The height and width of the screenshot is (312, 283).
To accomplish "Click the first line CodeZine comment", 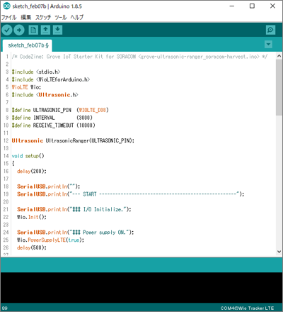I will [139, 57].
